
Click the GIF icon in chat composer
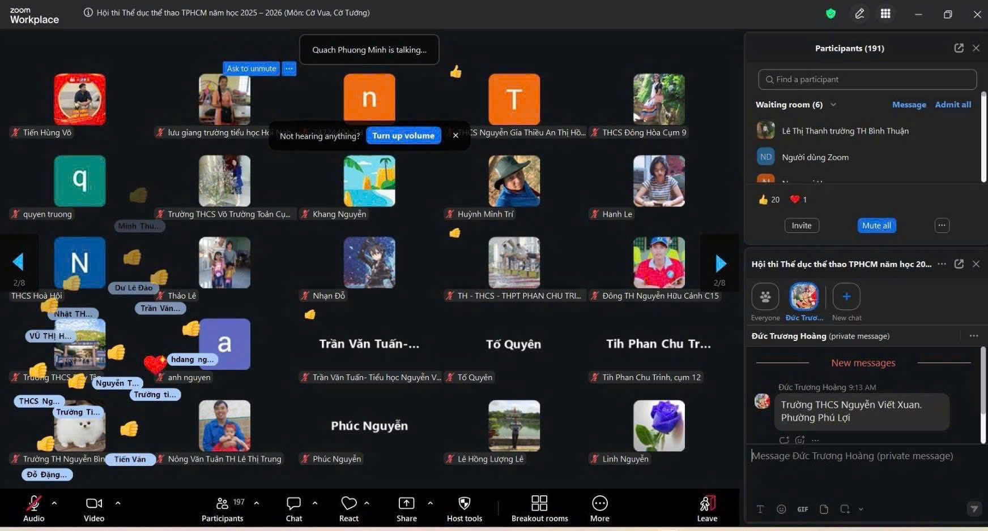803,509
